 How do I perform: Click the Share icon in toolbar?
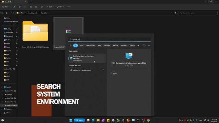36,7
